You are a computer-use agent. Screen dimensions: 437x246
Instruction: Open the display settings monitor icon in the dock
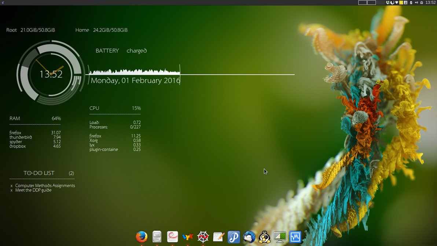pyautogui.click(x=280, y=237)
